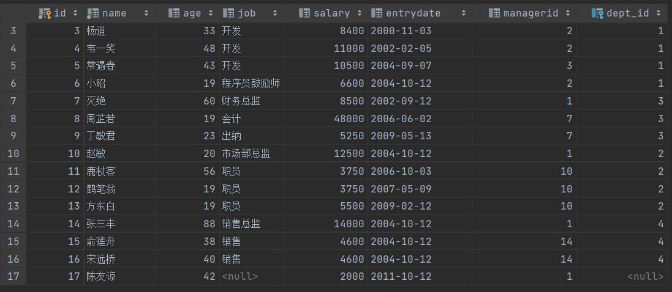Click the age cell 88
The width and height of the screenshot is (672, 292).
(x=187, y=224)
